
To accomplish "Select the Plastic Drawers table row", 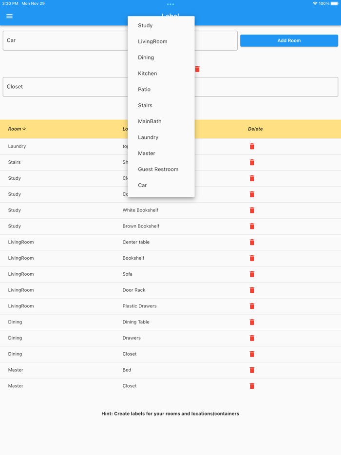I will (140, 306).
